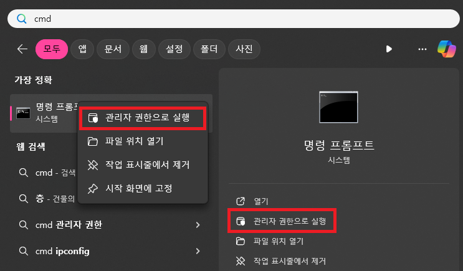
Task: Click the open-external icon beside 열기
Action: pyautogui.click(x=241, y=201)
